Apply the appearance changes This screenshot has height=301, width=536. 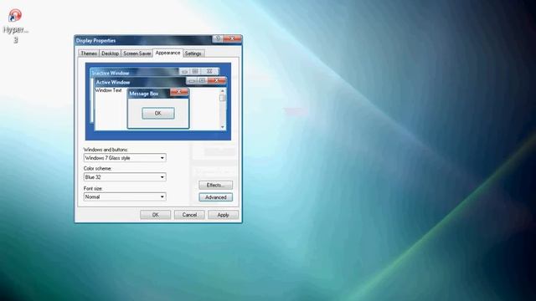224,215
